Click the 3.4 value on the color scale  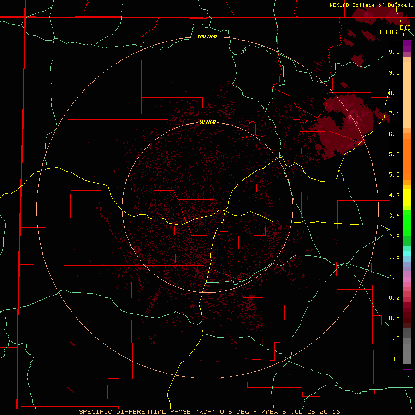394,216
